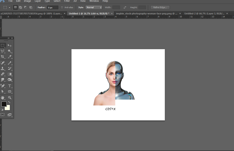Activate the Crop tool

tap(3, 57)
